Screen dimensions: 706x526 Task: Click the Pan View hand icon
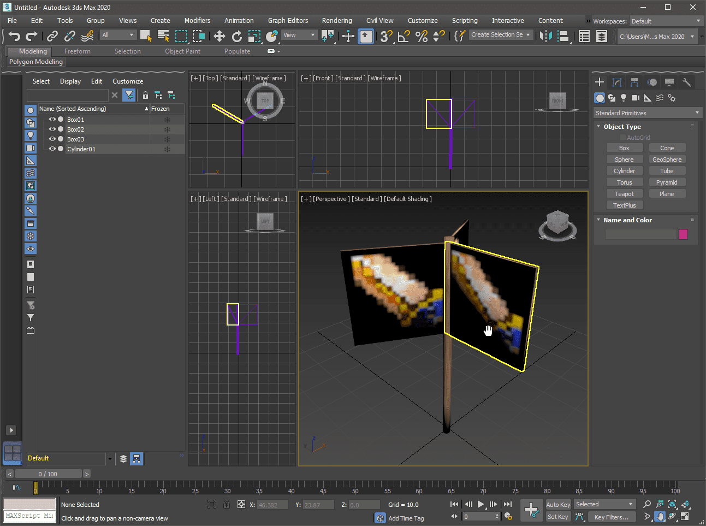660,516
